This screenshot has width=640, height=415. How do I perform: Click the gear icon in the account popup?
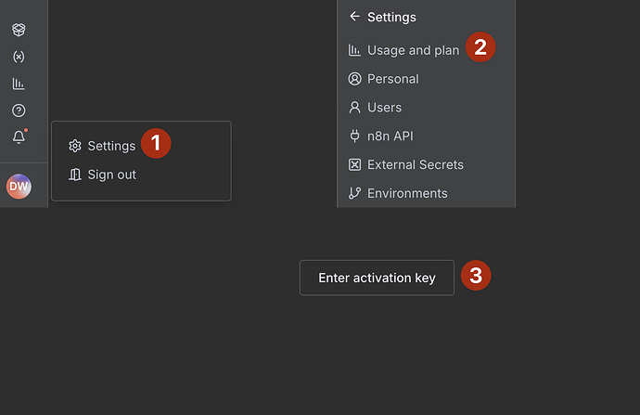[x=75, y=146]
